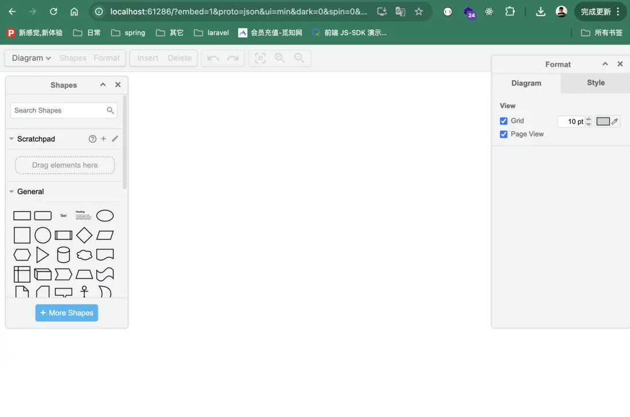The image size is (630, 417).
Task: Select the Ellipse shape
Action: (105, 216)
